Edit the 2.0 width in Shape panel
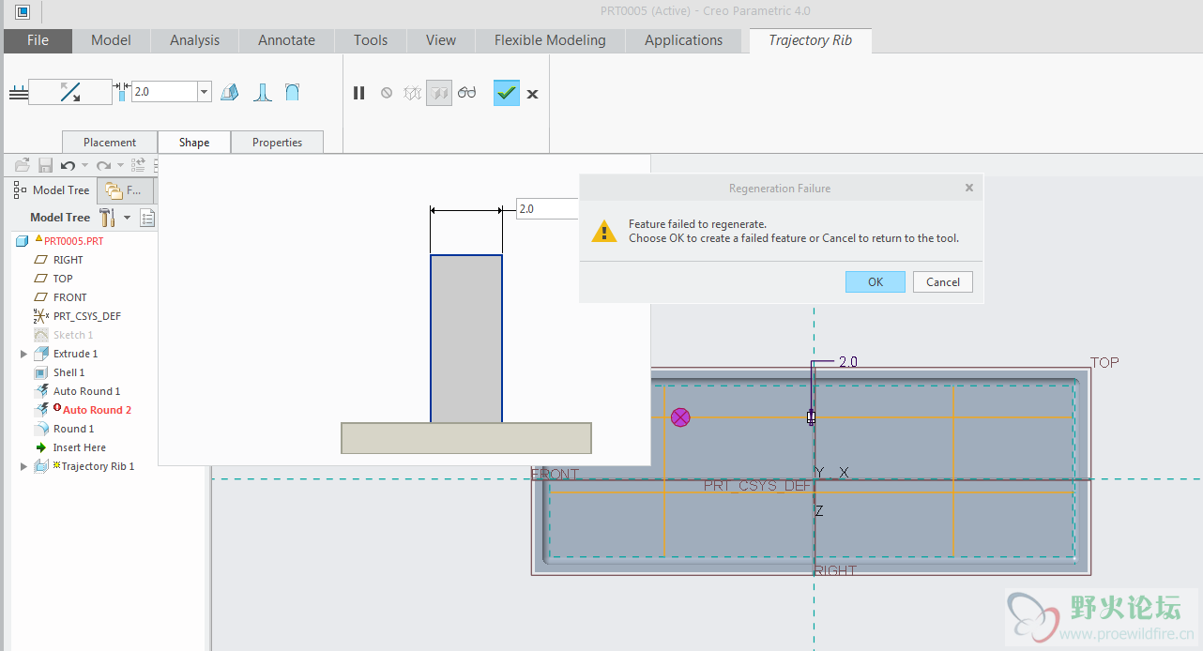 (x=547, y=209)
